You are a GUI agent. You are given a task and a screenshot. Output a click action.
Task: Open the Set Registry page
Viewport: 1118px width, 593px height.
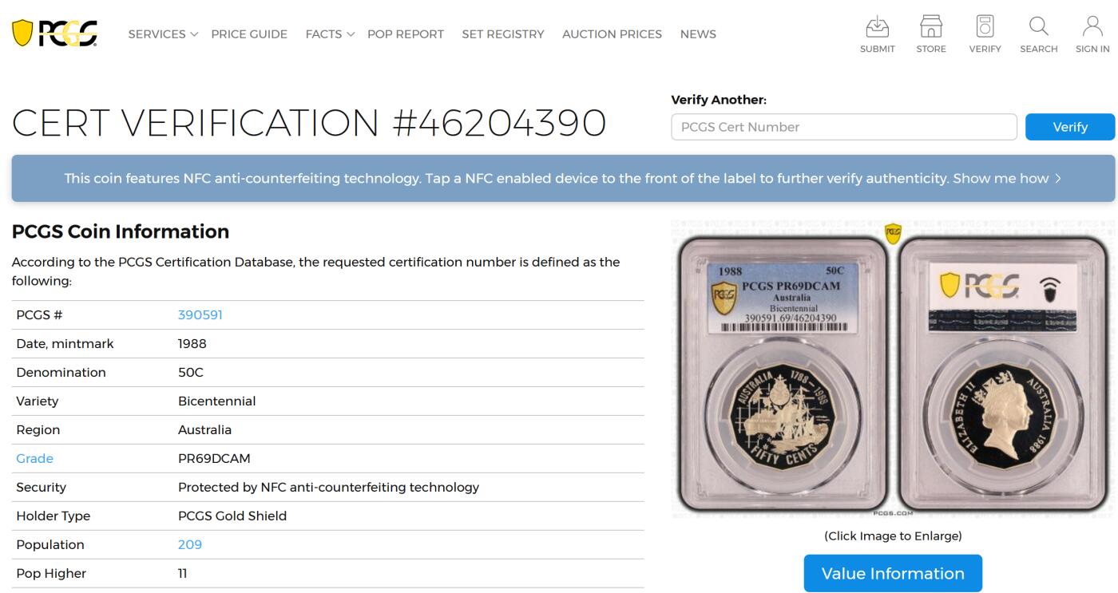click(502, 34)
